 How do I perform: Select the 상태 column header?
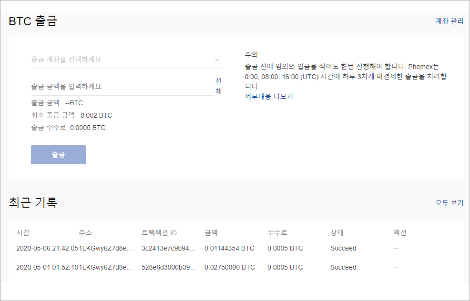(337, 233)
